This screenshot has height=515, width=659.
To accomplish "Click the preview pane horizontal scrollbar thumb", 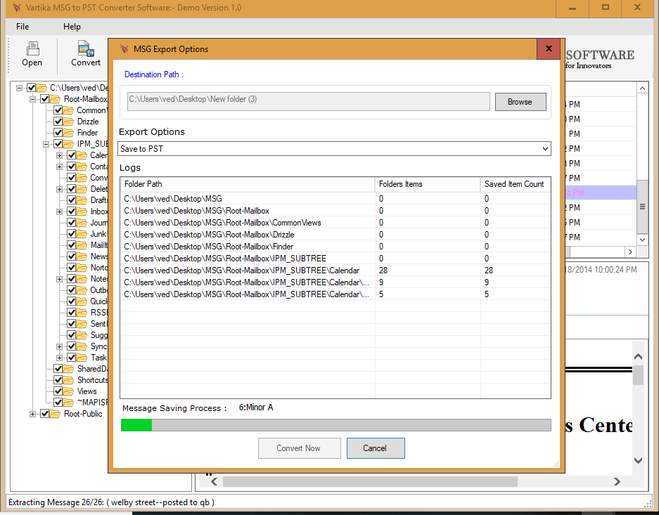I will tap(370, 481).
